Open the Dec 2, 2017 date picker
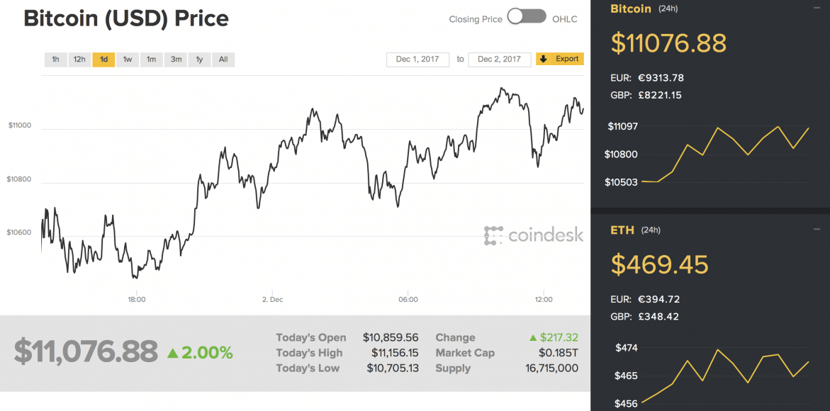The width and height of the screenshot is (830, 411). click(499, 60)
